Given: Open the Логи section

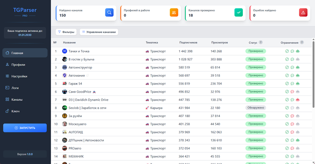Looking at the screenshot, I should (x=25, y=88).
